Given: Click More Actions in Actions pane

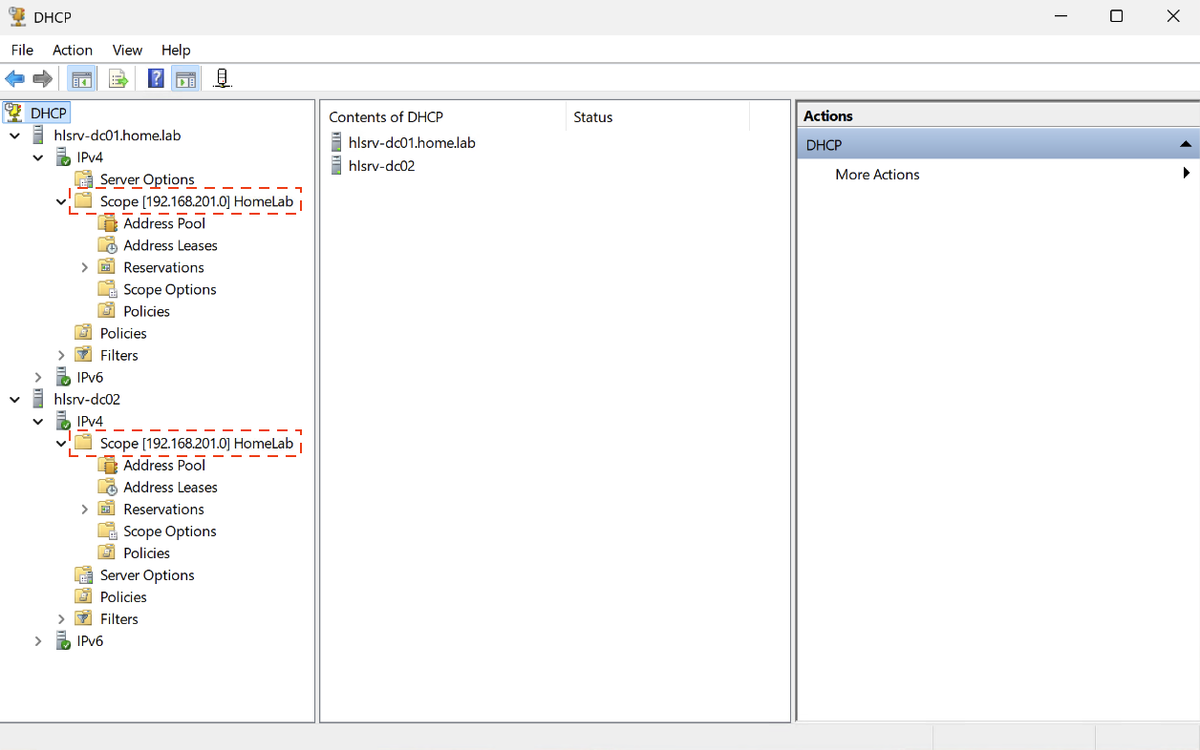Looking at the screenshot, I should pos(877,175).
